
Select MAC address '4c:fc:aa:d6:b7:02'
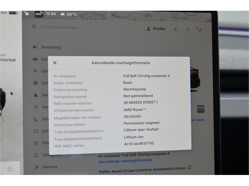pyautogui.click(x=139, y=144)
